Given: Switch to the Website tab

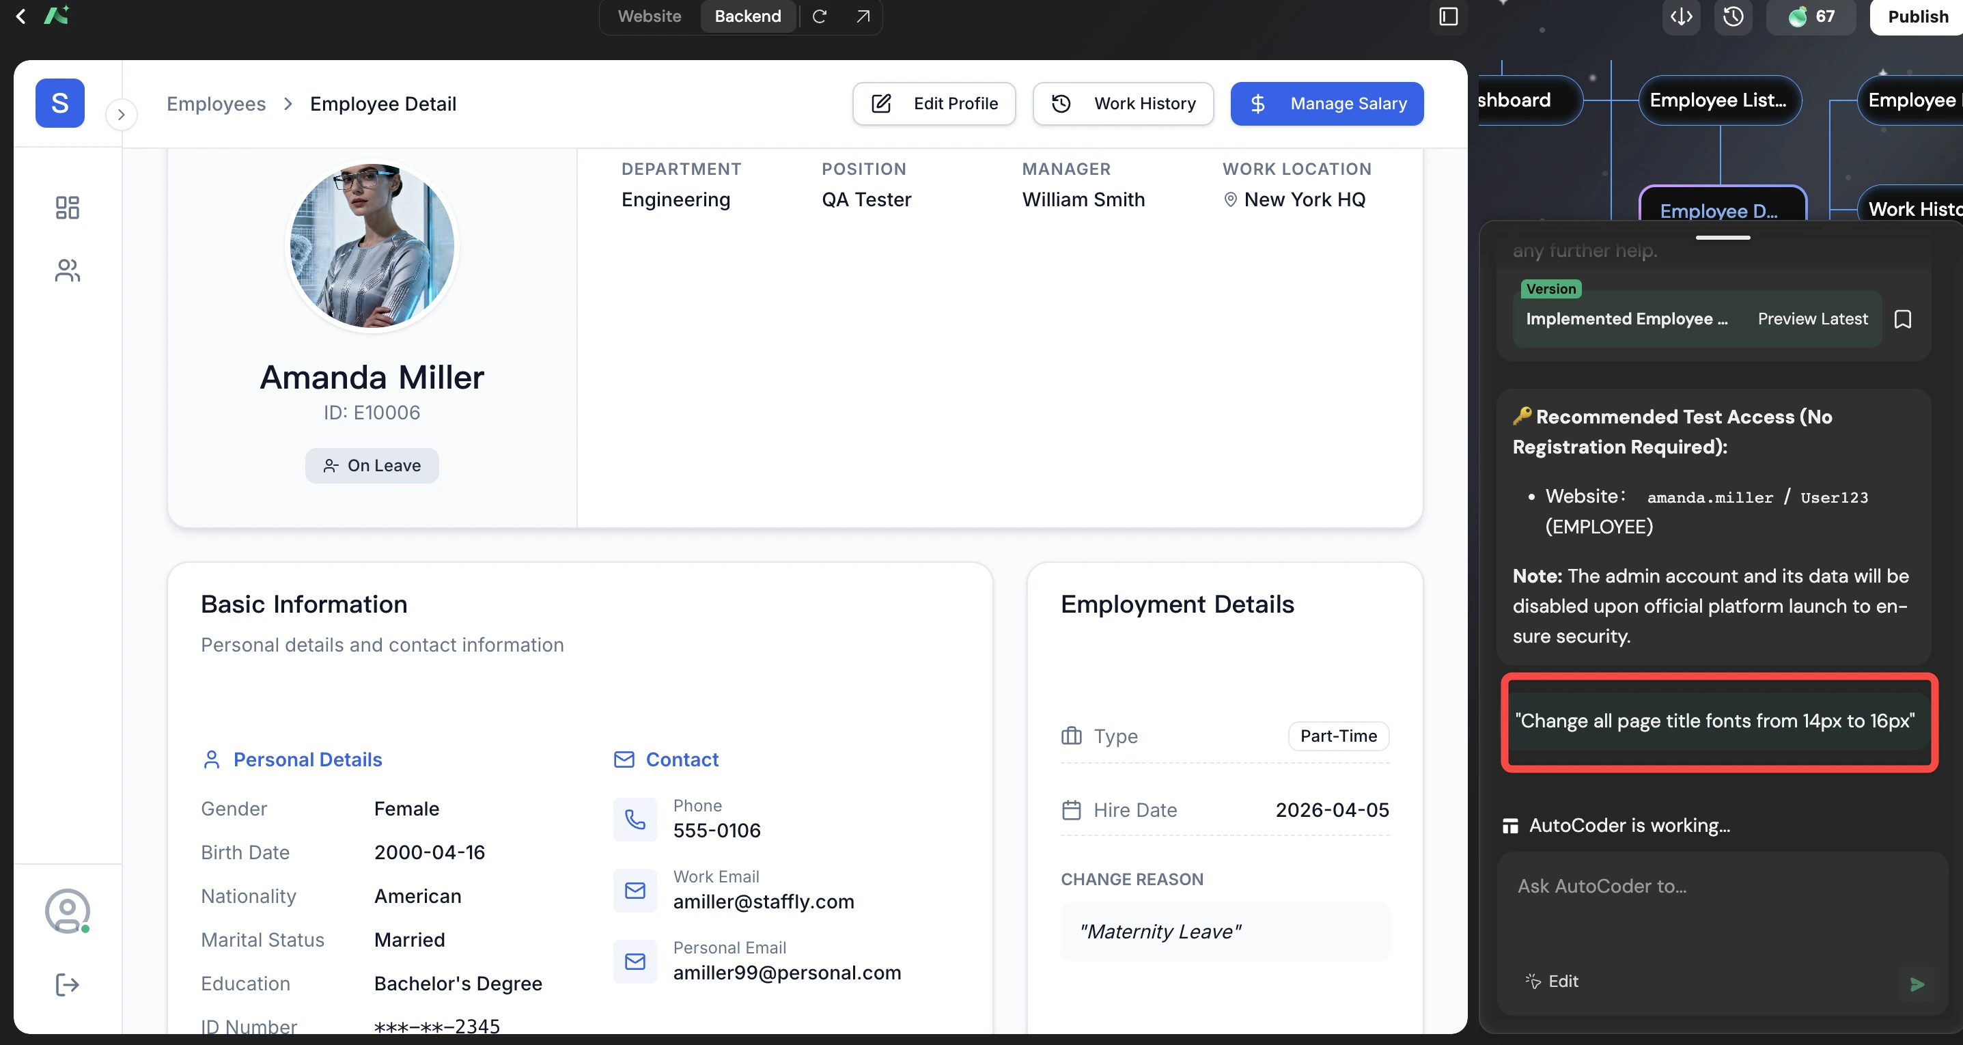Looking at the screenshot, I should [650, 16].
